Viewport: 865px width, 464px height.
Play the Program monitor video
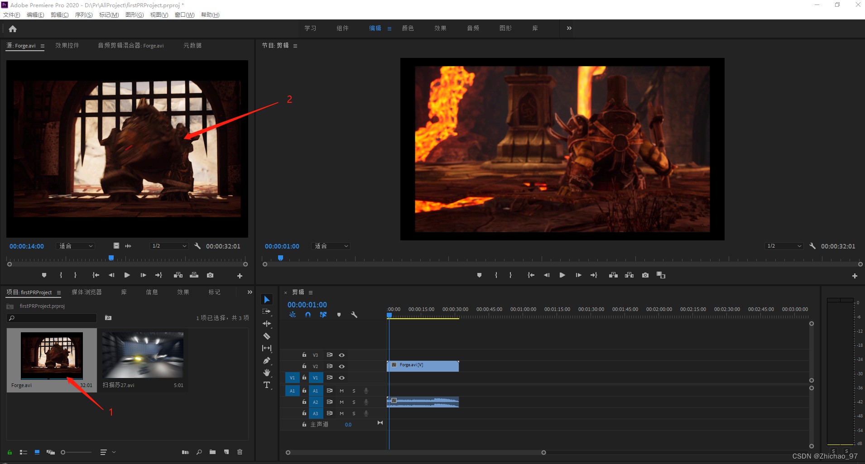[x=562, y=275]
